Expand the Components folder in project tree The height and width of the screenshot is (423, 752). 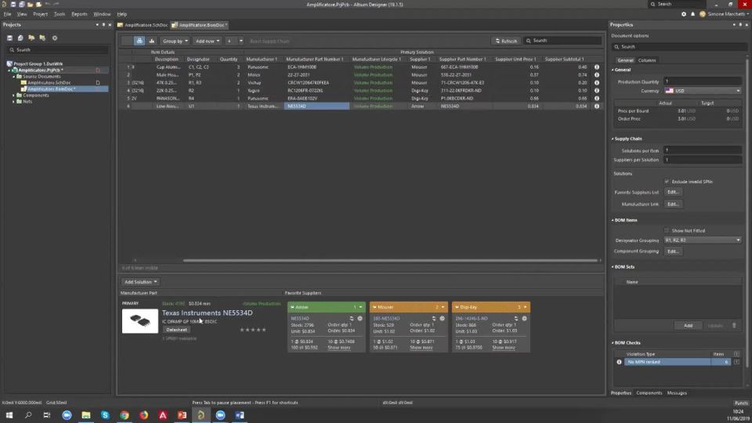pyautogui.click(x=13, y=96)
